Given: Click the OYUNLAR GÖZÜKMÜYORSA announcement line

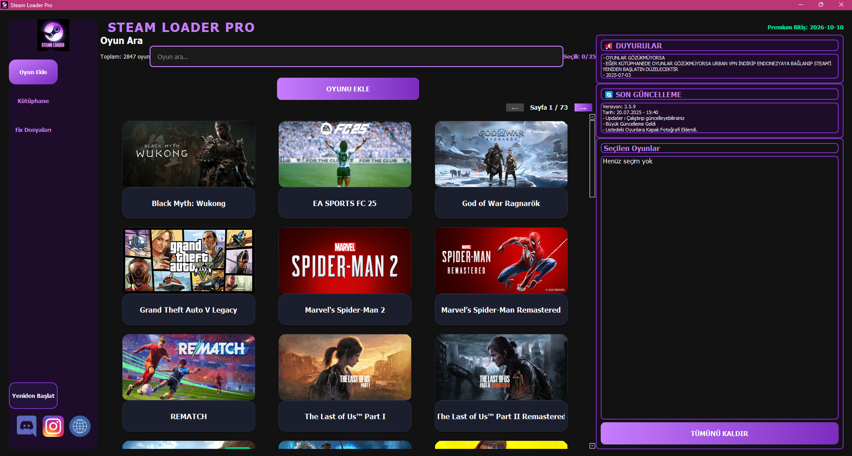Looking at the screenshot, I should coord(634,58).
